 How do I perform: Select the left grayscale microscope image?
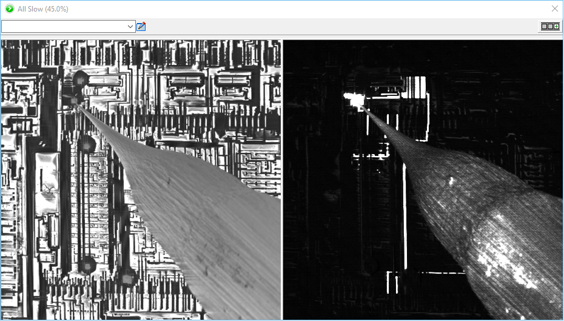pyautogui.click(x=141, y=180)
